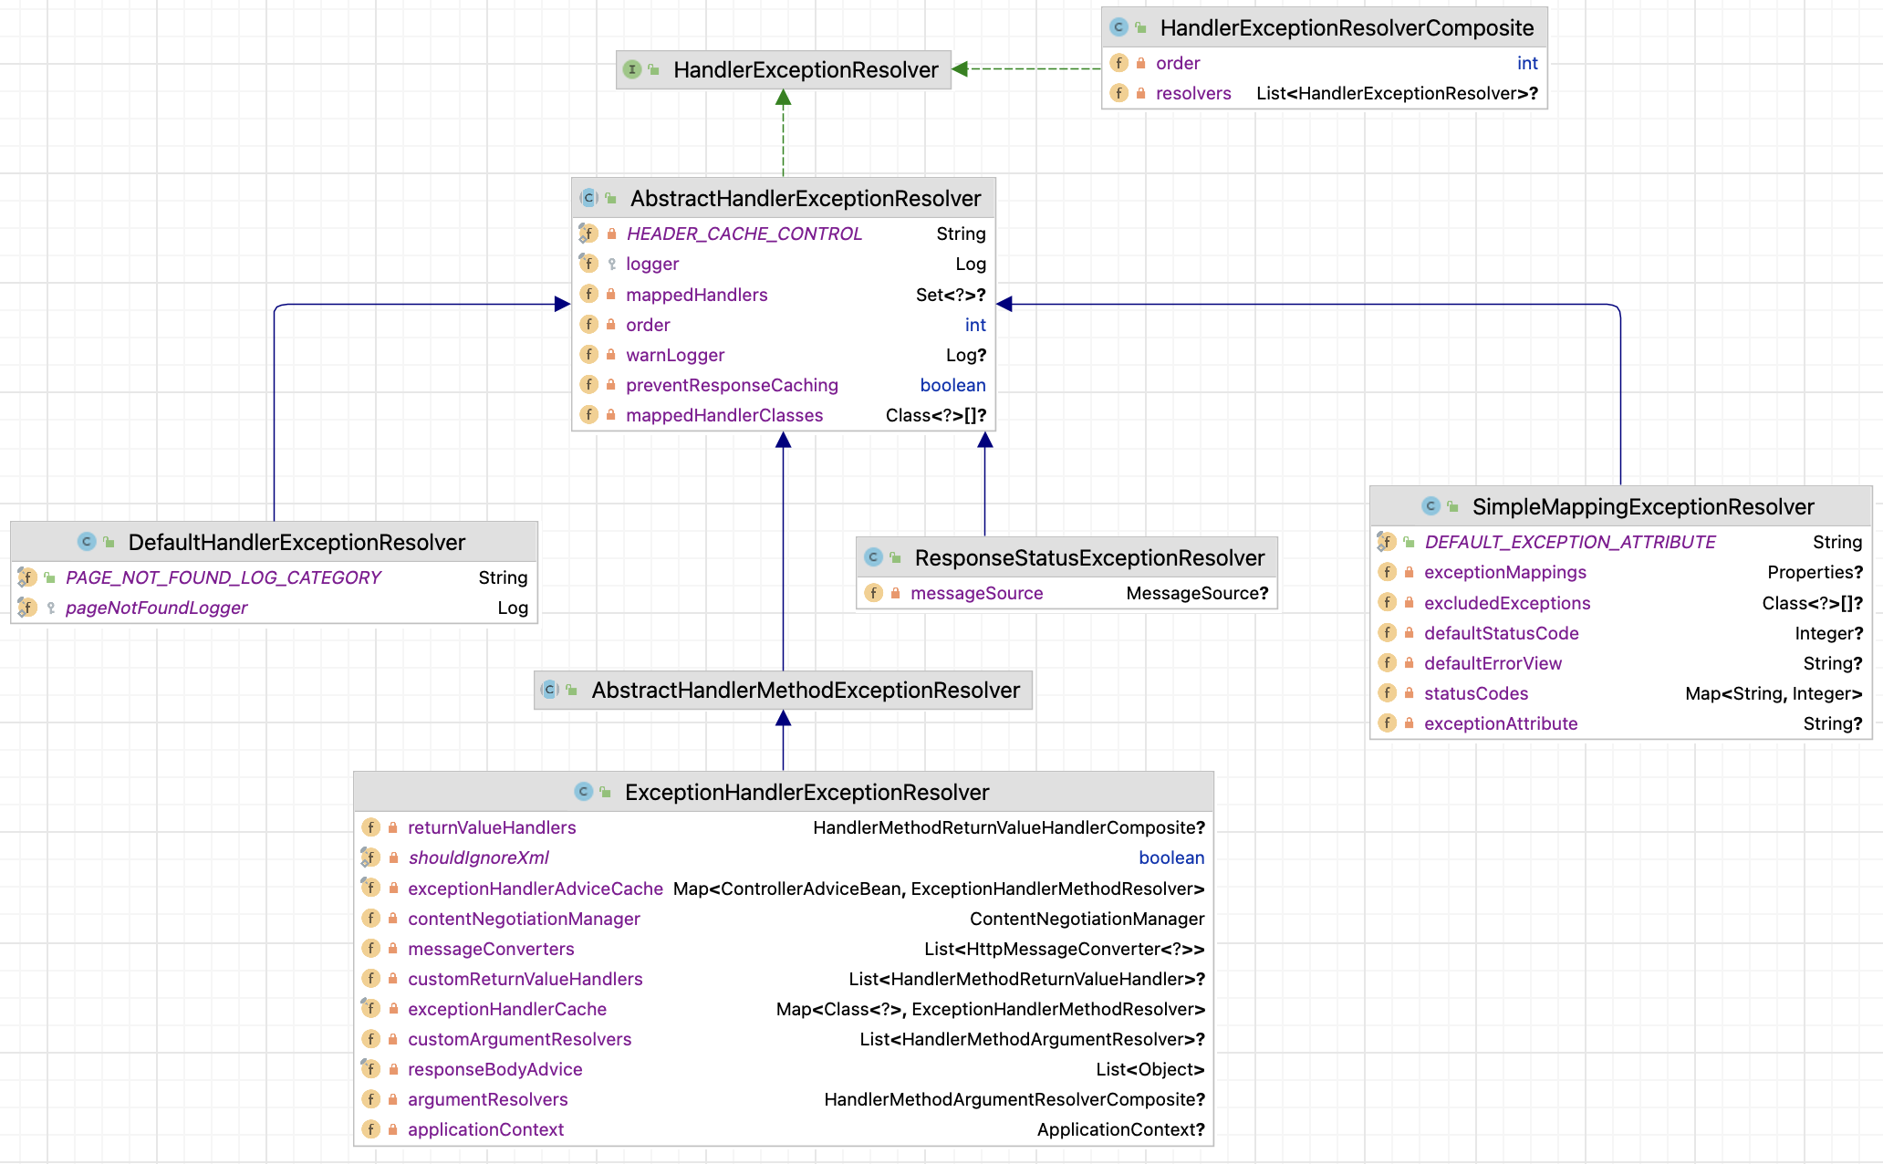Click the class icon of HandlerExceptionResolverComposite
This screenshot has width=1883, height=1164.
pyautogui.click(x=1118, y=27)
